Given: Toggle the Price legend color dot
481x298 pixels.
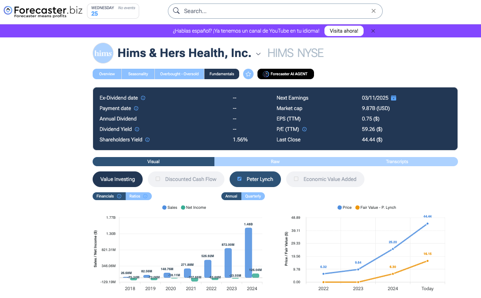Looking at the screenshot, I should [340, 208].
